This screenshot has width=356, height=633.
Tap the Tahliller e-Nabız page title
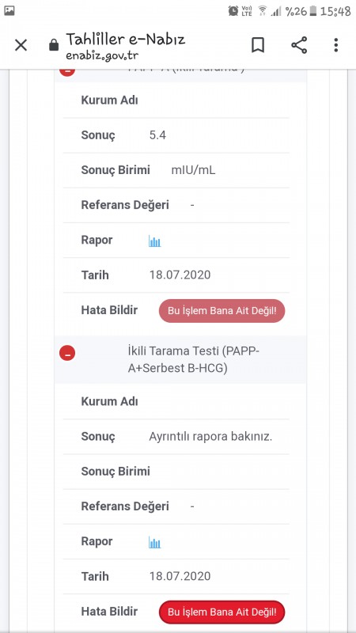pos(126,40)
